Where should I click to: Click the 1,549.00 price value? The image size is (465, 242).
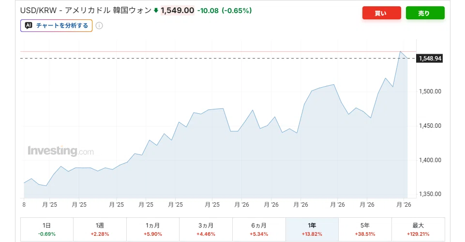click(178, 10)
